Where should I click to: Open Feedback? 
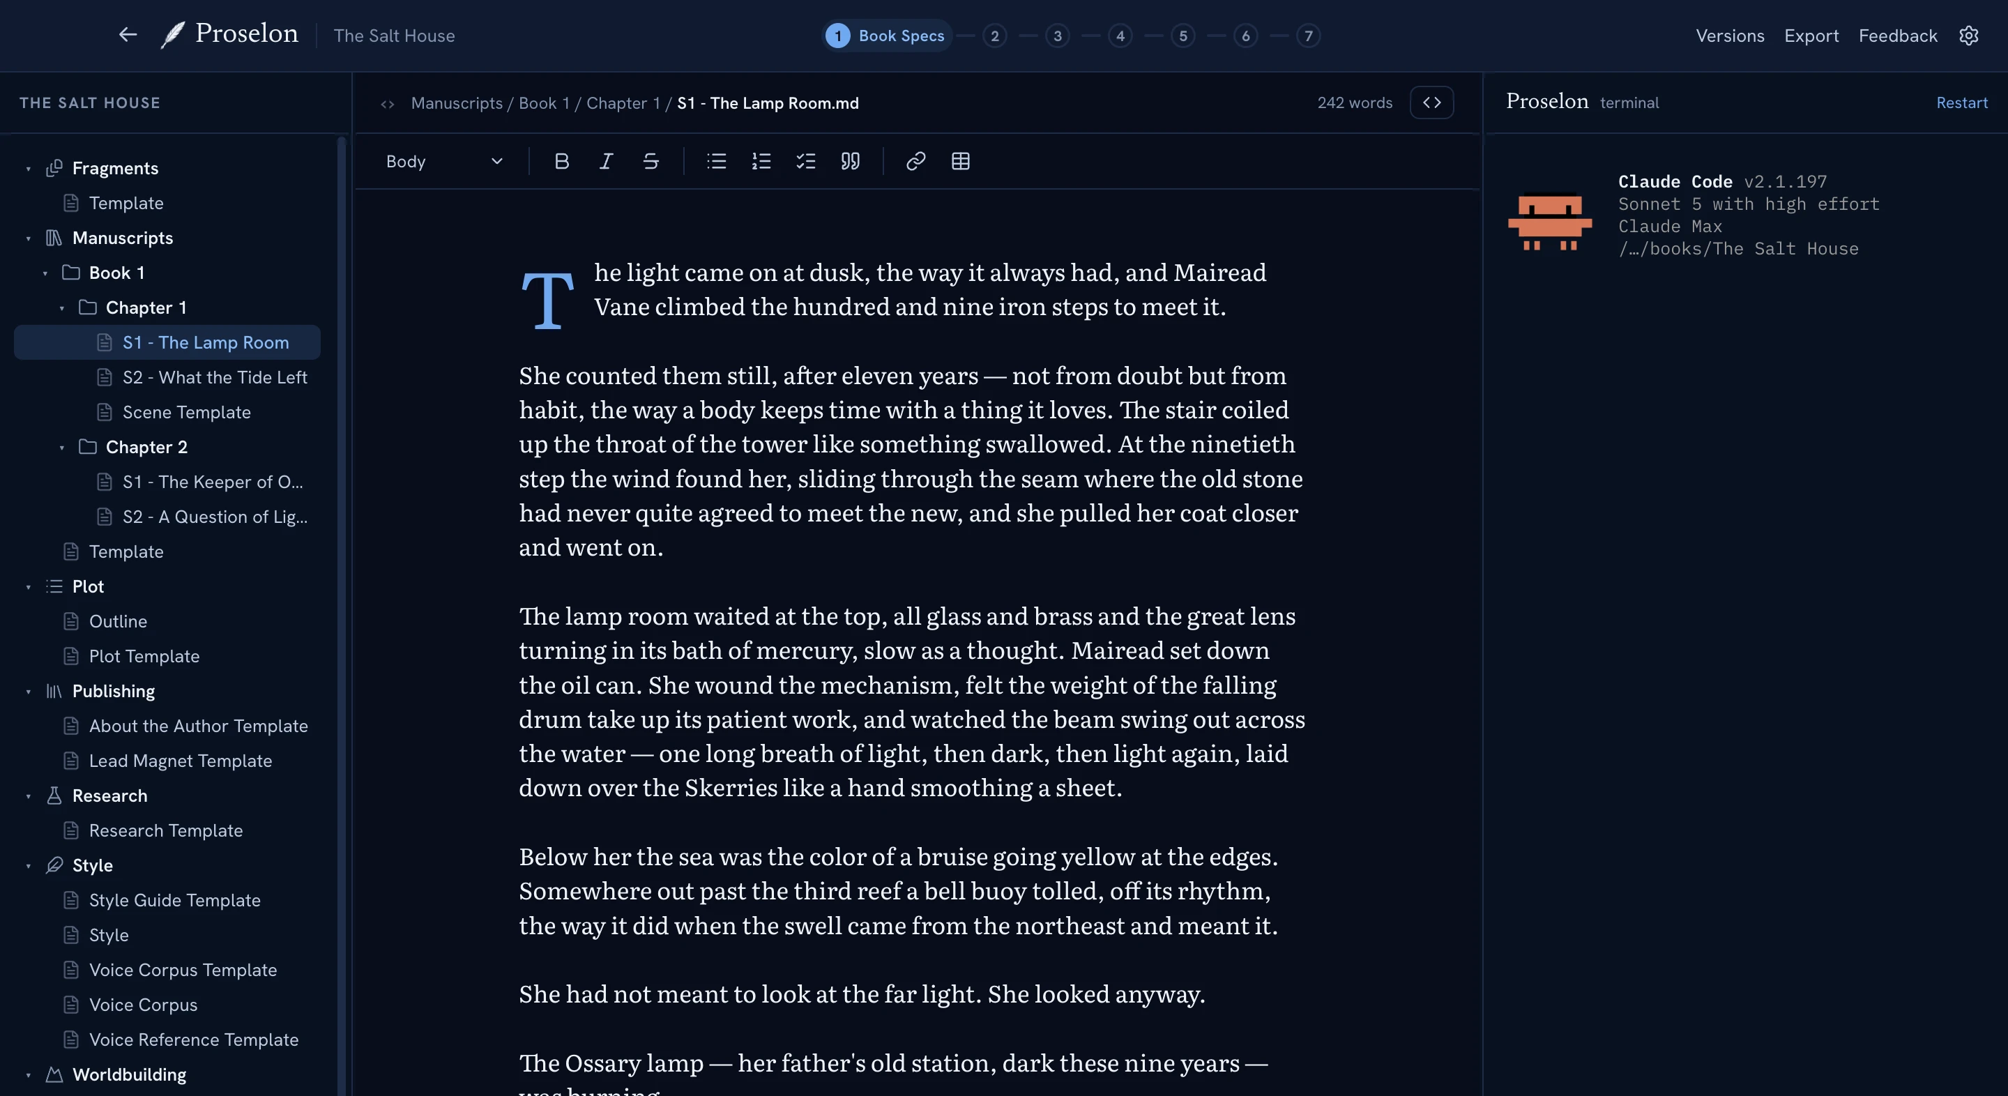click(1897, 36)
